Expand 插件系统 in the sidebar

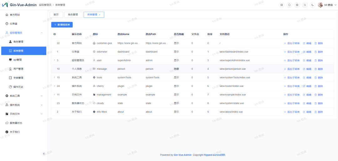[42, 105]
